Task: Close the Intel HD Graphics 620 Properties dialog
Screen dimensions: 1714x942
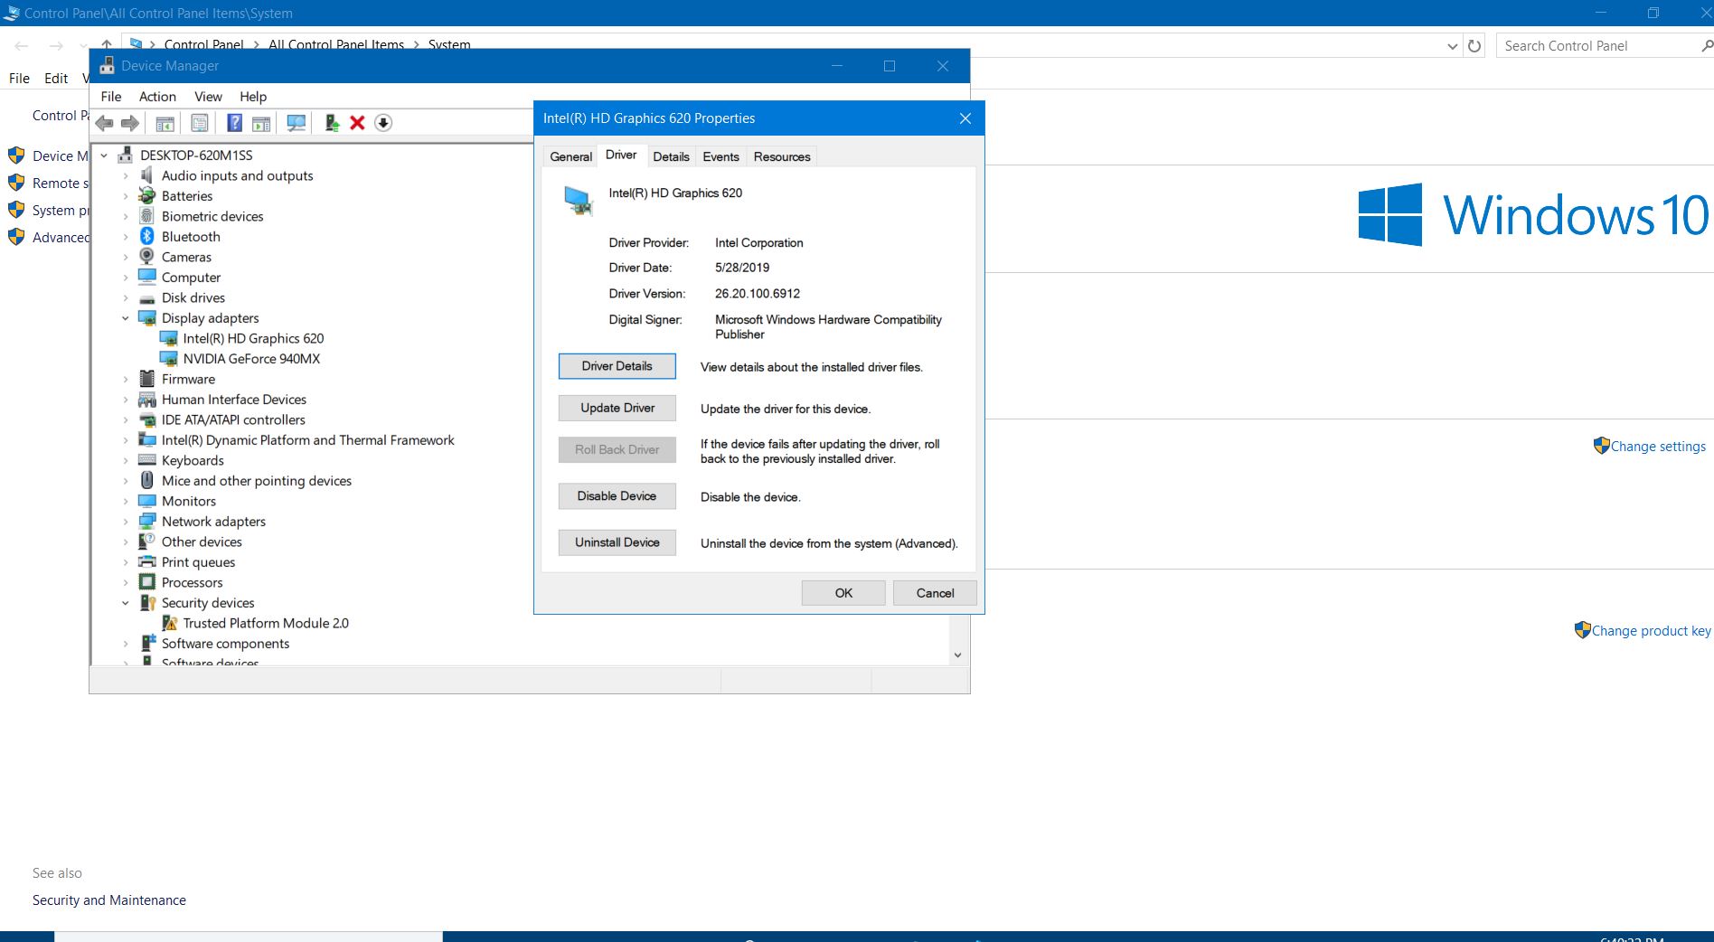Action: coord(965,118)
